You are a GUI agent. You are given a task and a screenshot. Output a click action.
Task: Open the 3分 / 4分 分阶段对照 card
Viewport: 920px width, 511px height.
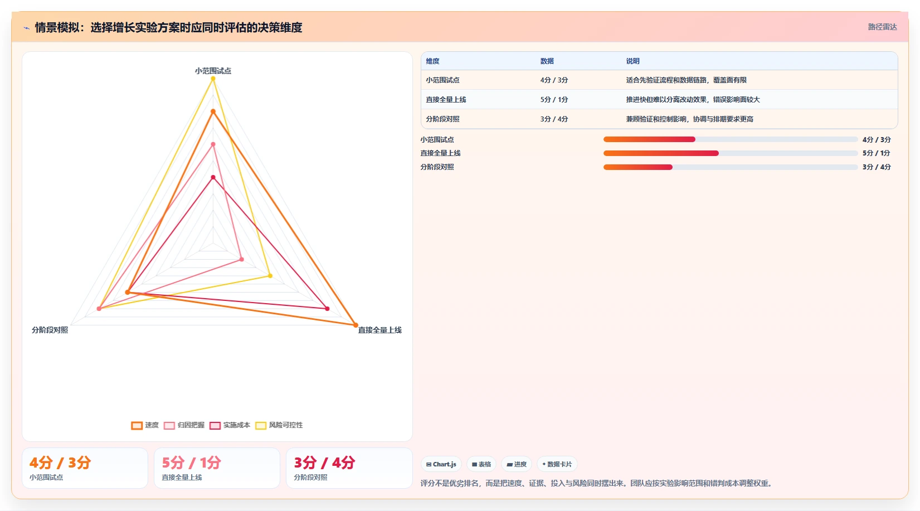click(349, 468)
